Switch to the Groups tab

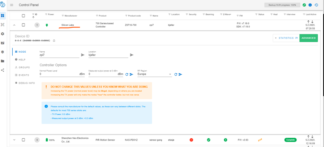[x=23, y=67]
